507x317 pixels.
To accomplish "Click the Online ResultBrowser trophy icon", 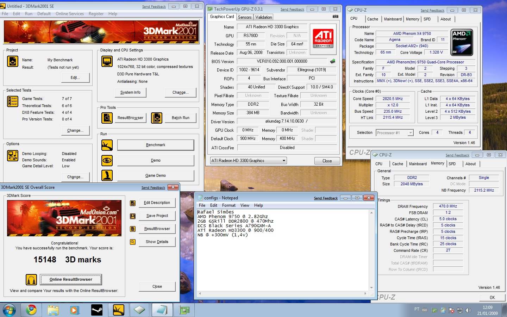I will tap(31, 280).
